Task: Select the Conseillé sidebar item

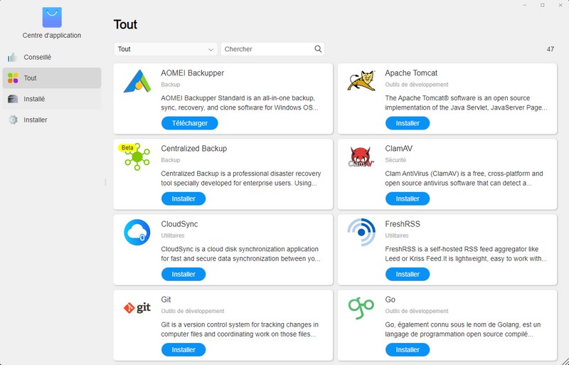Action: pyautogui.click(x=51, y=57)
